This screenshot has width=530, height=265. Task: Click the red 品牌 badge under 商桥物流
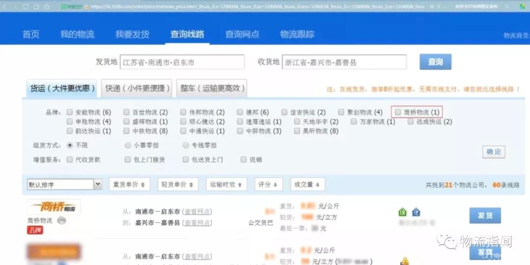point(35,230)
